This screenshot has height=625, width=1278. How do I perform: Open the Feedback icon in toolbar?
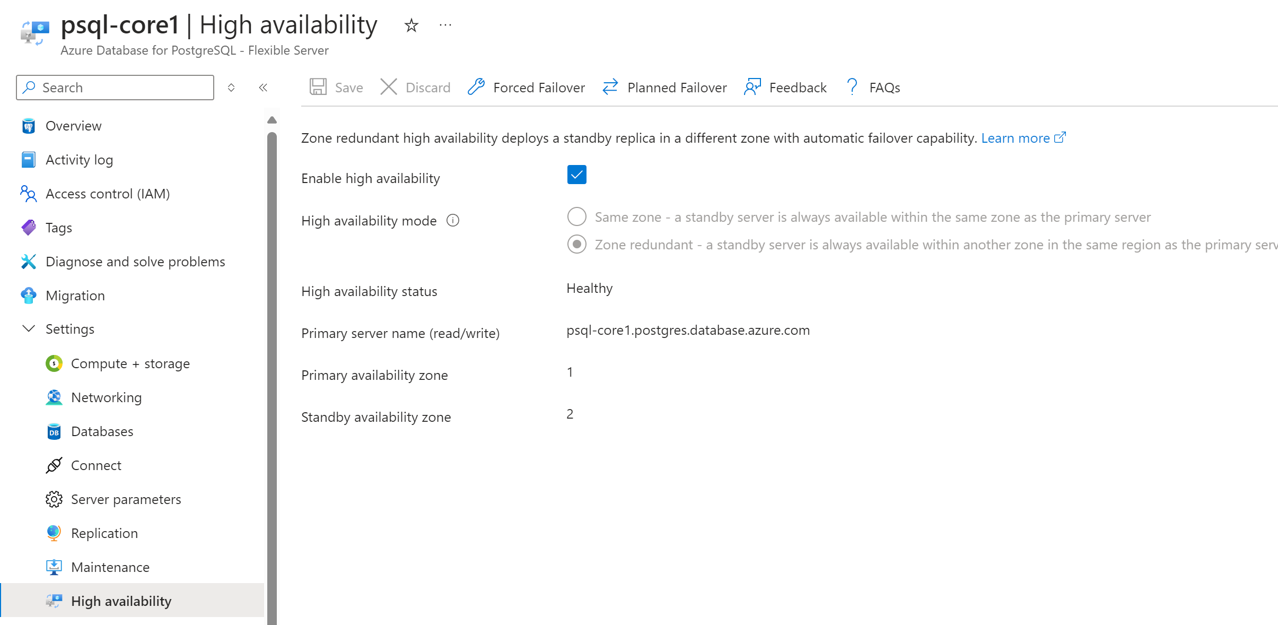click(x=752, y=87)
